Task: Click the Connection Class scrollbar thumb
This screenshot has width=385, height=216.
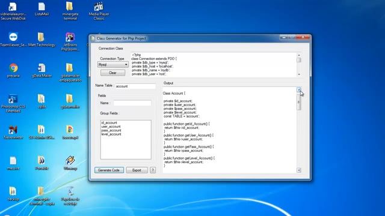Action: 299,60
